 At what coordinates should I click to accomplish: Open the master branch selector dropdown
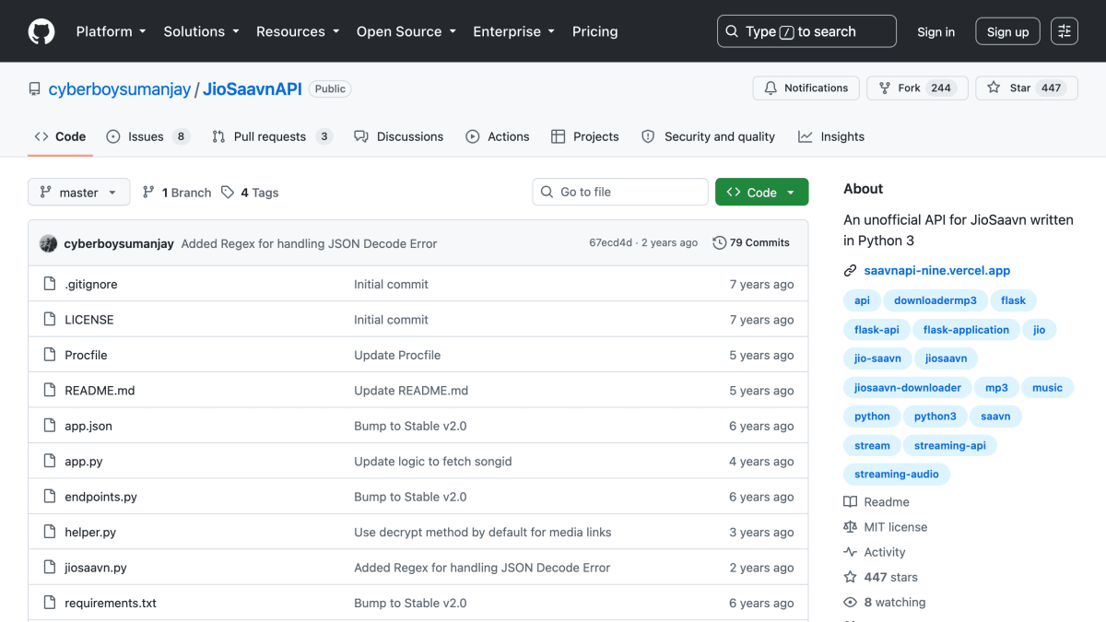pos(79,193)
